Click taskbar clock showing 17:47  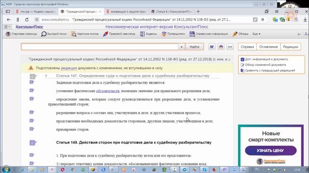297,170
